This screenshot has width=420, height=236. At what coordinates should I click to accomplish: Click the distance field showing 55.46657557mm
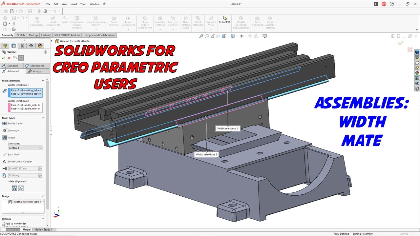pos(23,168)
